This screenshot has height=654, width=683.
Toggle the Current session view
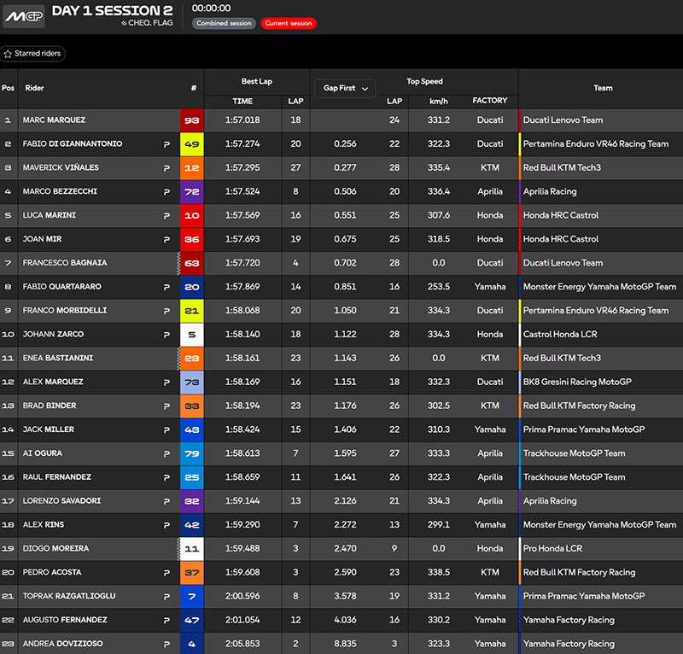289,23
